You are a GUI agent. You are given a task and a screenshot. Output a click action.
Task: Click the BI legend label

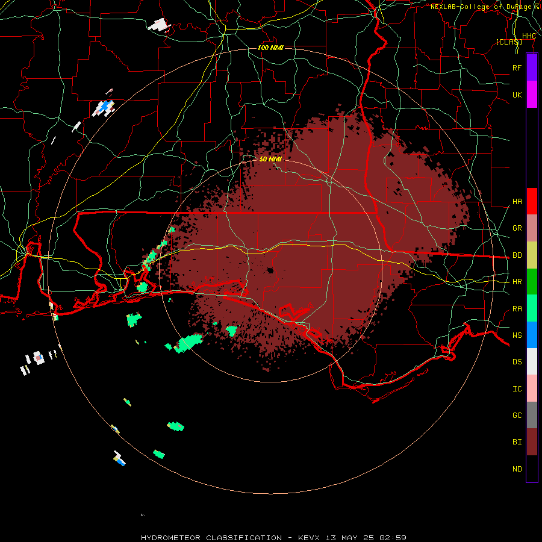(x=517, y=442)
